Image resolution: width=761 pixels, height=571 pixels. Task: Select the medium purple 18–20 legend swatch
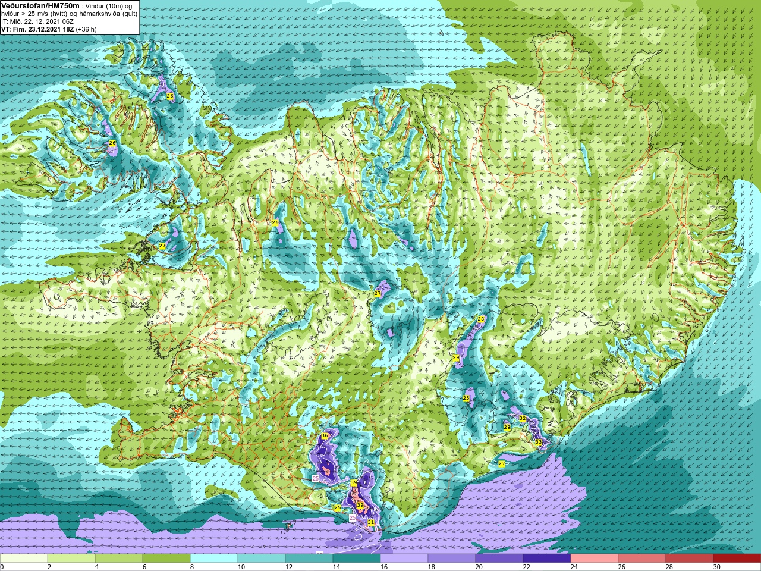point(452,559)
